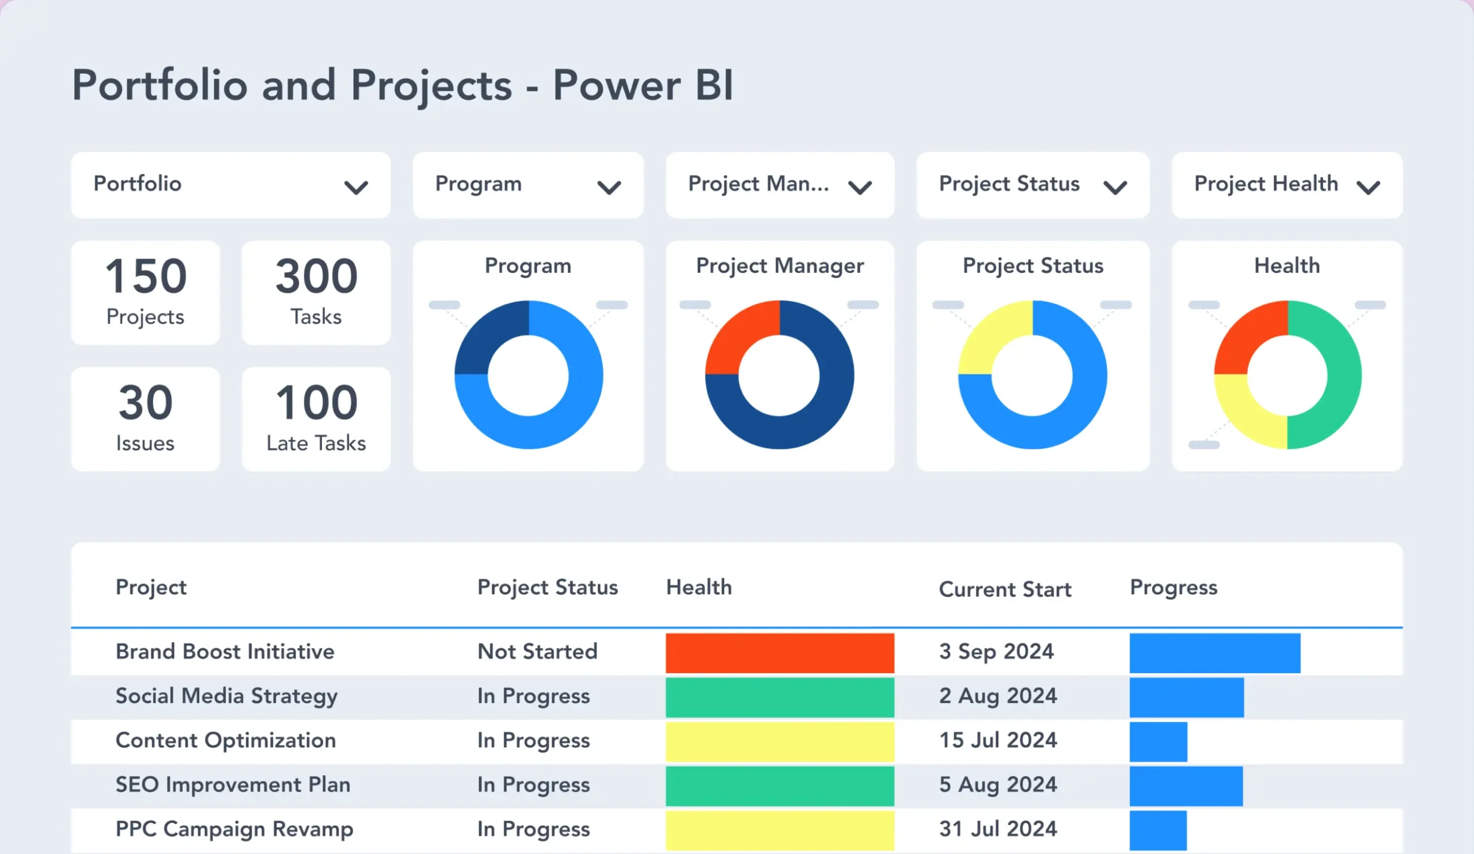This screenshot has height=854, width=1474.
Task: Click the 300 Tasks KPI card
Action: pos(316,292)
